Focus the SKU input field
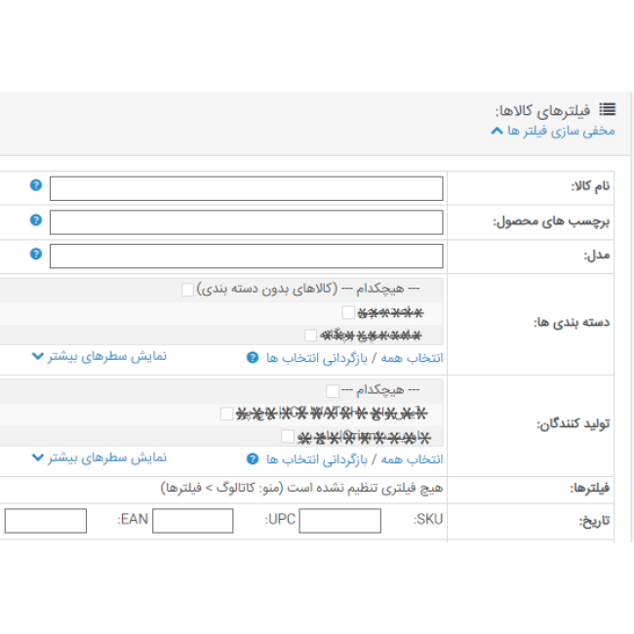The image size is (634, 634). (x=340, y=521)
